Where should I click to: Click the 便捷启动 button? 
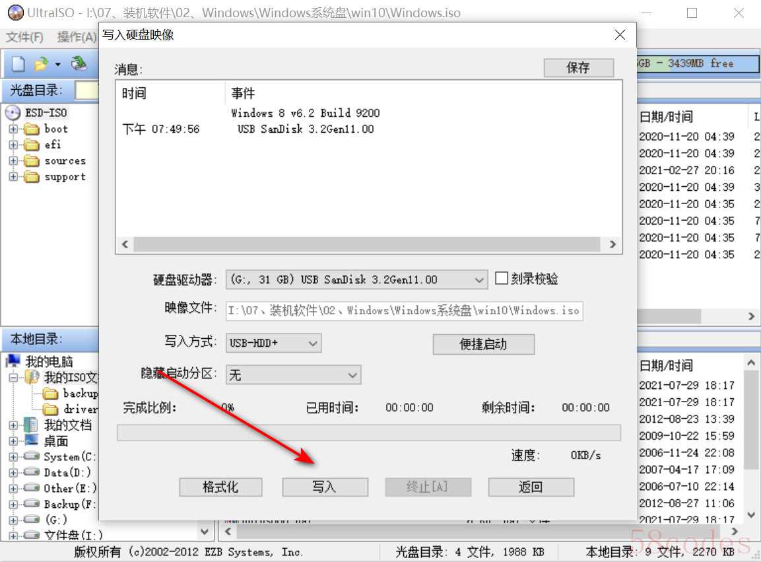click(483, 344)
